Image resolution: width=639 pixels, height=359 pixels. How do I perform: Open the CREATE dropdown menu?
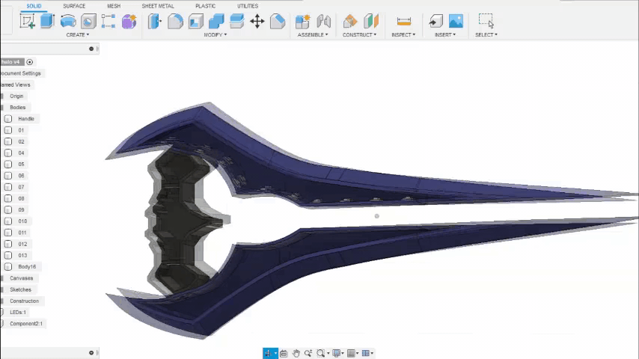(x=77, y=35)
